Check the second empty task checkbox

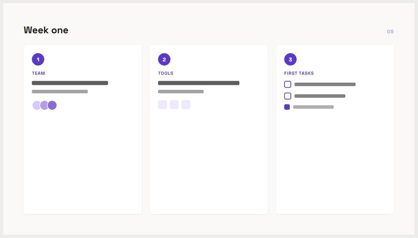(x=288, y=96)
